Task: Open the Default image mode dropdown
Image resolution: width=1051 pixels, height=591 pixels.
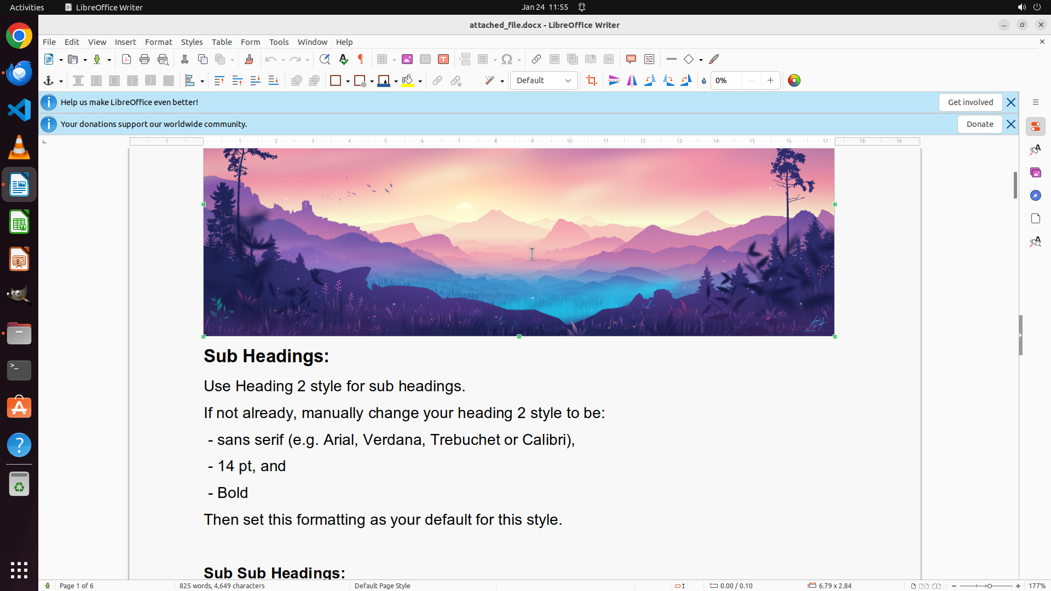Action: (x=544, y=81)
